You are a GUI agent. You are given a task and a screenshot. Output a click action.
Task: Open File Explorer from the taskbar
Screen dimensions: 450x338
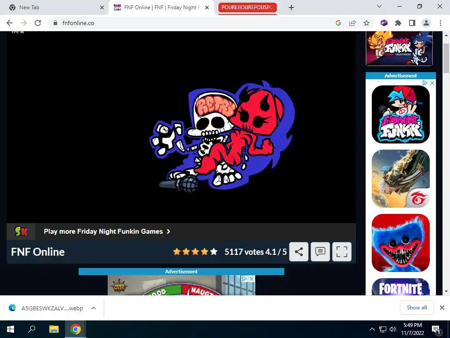(x=54, y=329)
